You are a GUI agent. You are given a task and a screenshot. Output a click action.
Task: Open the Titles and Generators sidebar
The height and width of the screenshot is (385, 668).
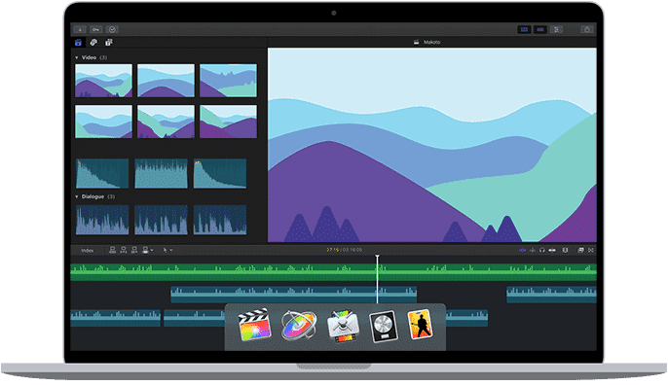click(109, 42)
